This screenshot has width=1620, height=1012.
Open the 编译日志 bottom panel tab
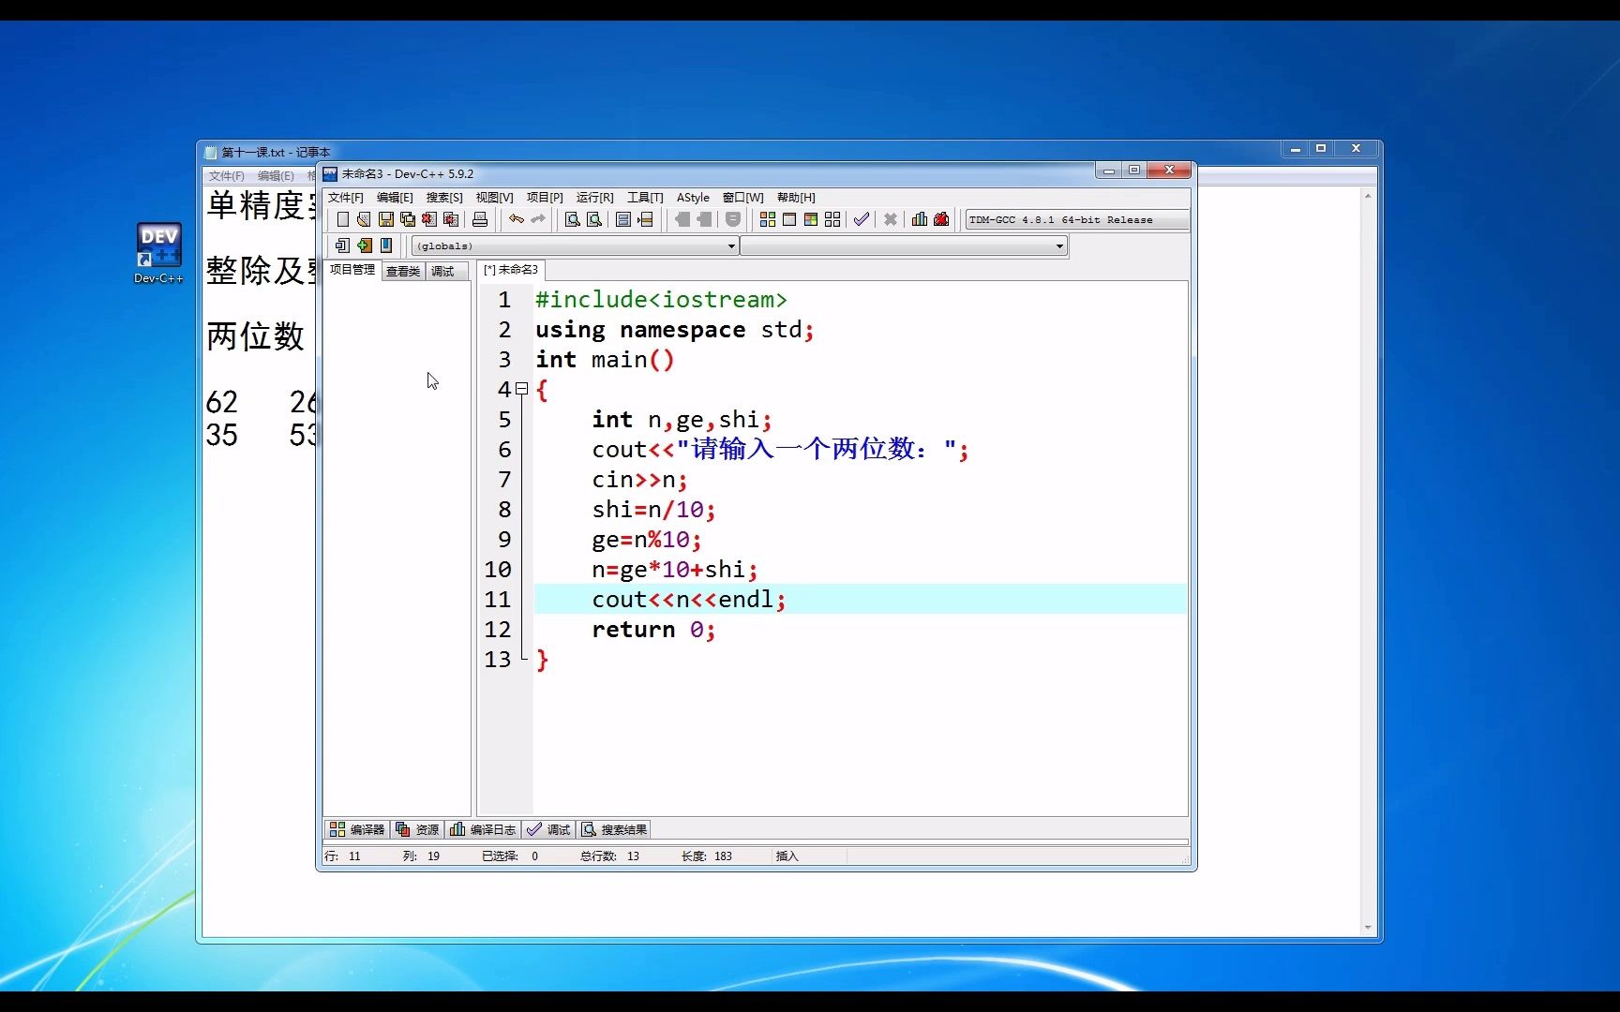pyautogui.click(x=483, y=829)
